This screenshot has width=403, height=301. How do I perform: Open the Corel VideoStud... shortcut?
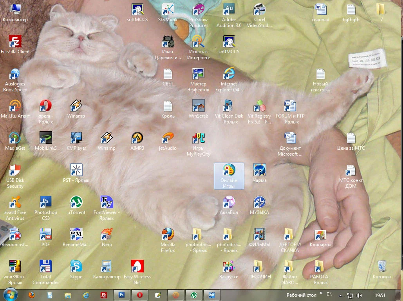259,16
